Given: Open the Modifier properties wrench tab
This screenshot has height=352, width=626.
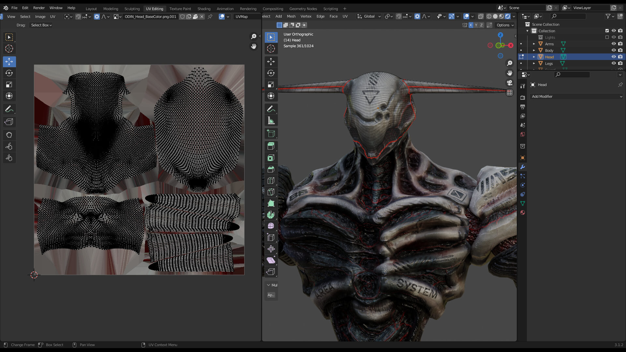Looking at the screenshot, I should point(523,167).
